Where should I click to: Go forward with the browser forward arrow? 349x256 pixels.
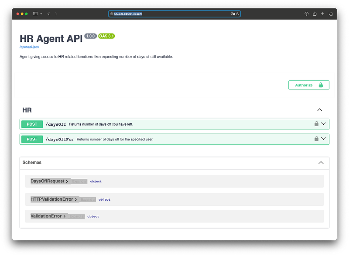56,14
